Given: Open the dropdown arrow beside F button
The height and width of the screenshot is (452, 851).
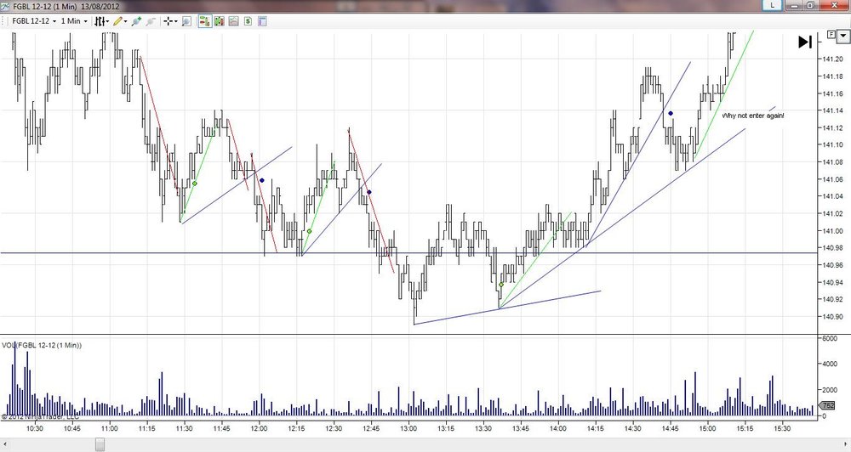Looking at the screenshot, I should [x=842, y=37].
